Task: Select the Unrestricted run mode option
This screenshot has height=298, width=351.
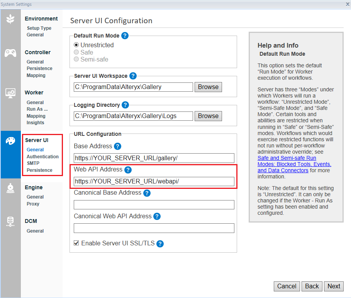Action: click(x=77, y=45)
